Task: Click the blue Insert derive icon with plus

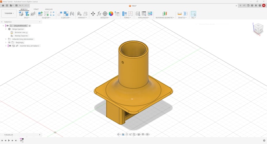Action: tap(27, 14)
